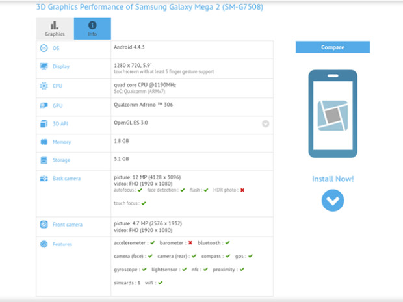Screen dimensions: 403x302
Task: Click the Android 4.4.3 value
Action: coord(129,47)
